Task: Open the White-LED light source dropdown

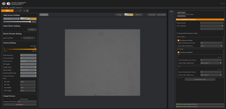Action: pos(11,19)
